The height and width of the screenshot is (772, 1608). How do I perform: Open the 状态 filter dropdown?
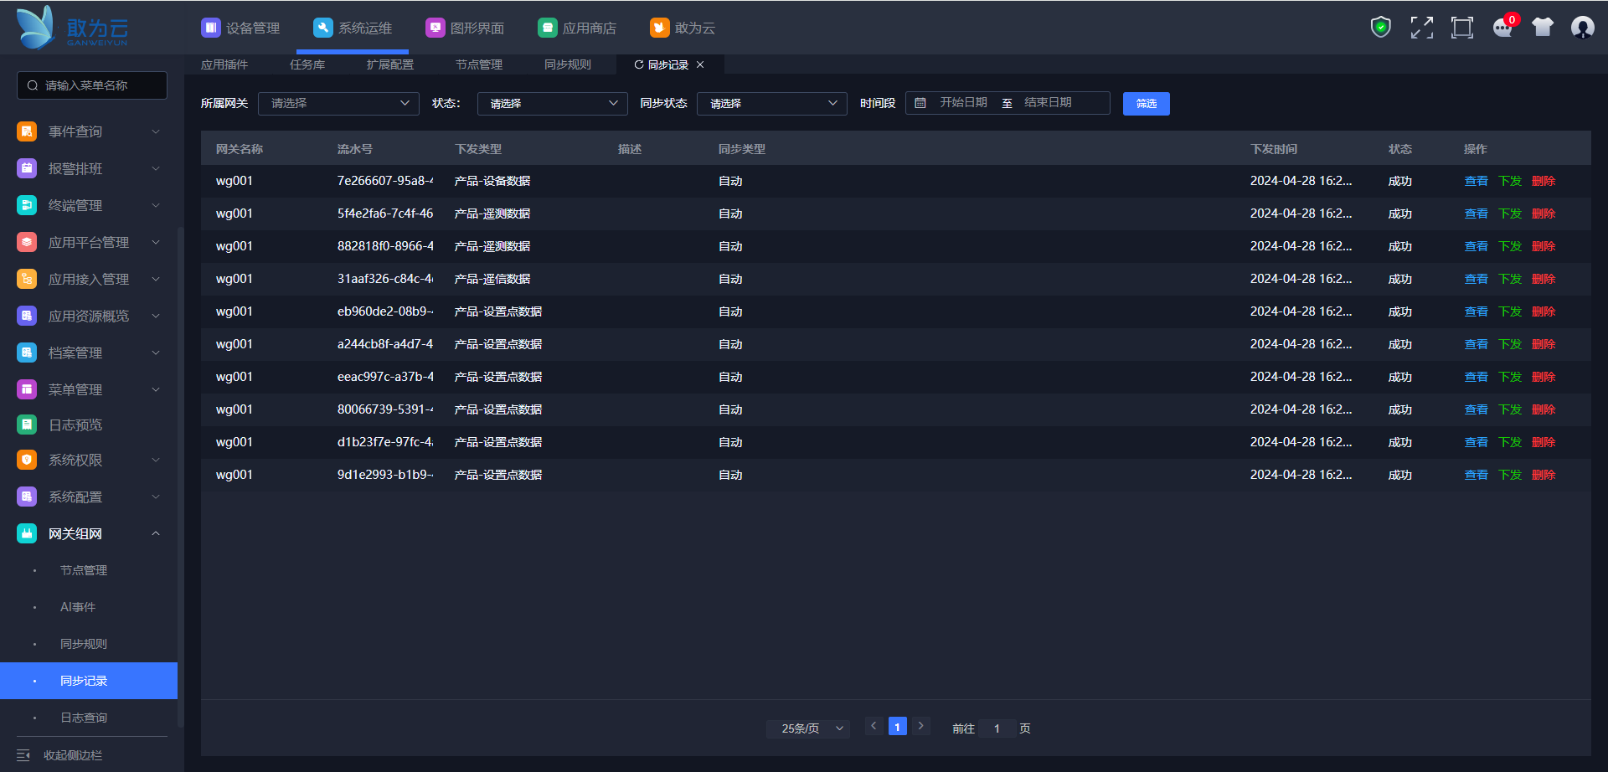(x=553, y=103)
